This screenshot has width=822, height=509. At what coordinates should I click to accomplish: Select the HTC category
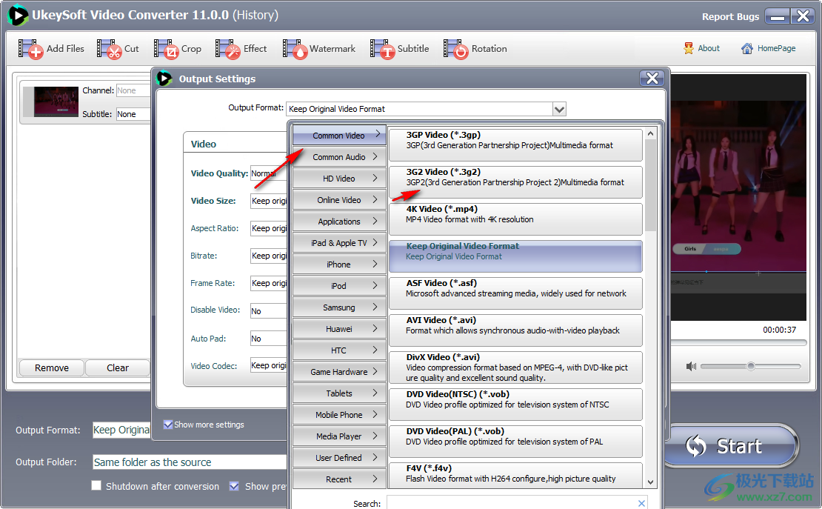339,350
